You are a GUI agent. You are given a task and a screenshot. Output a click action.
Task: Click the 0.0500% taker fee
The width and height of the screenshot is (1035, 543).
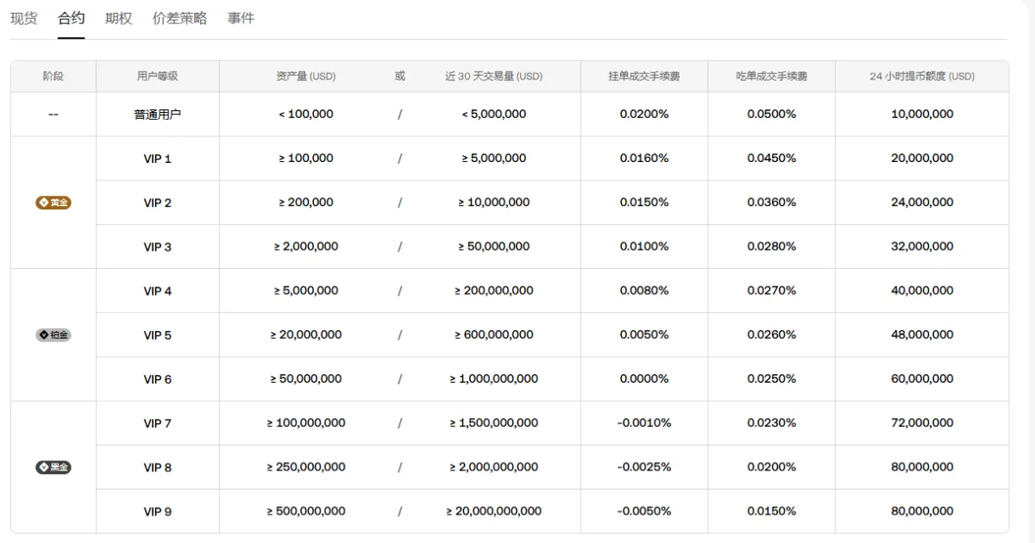click(x=772, y=114)
